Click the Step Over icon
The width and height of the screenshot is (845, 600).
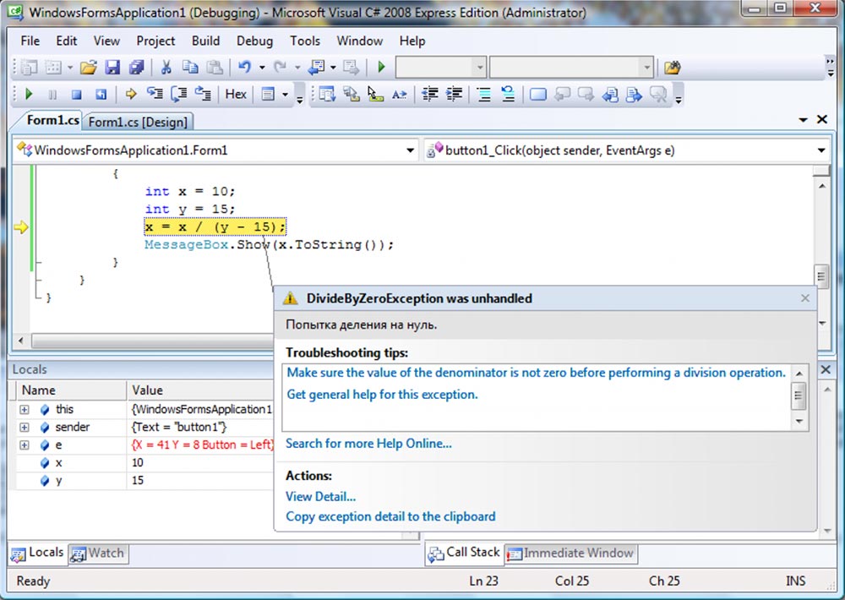pos(179,95)
